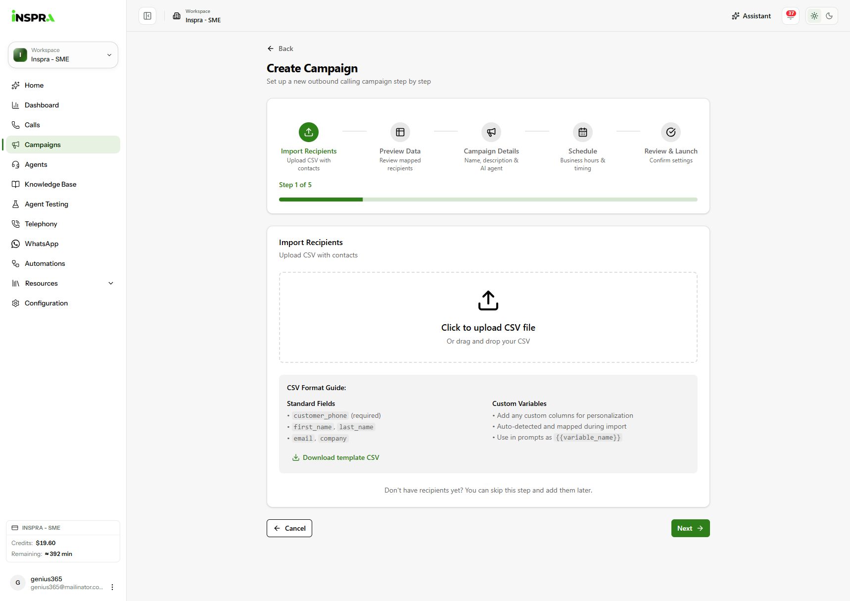
Task: Click the Resources library icon
Action: tap(15, 283)
